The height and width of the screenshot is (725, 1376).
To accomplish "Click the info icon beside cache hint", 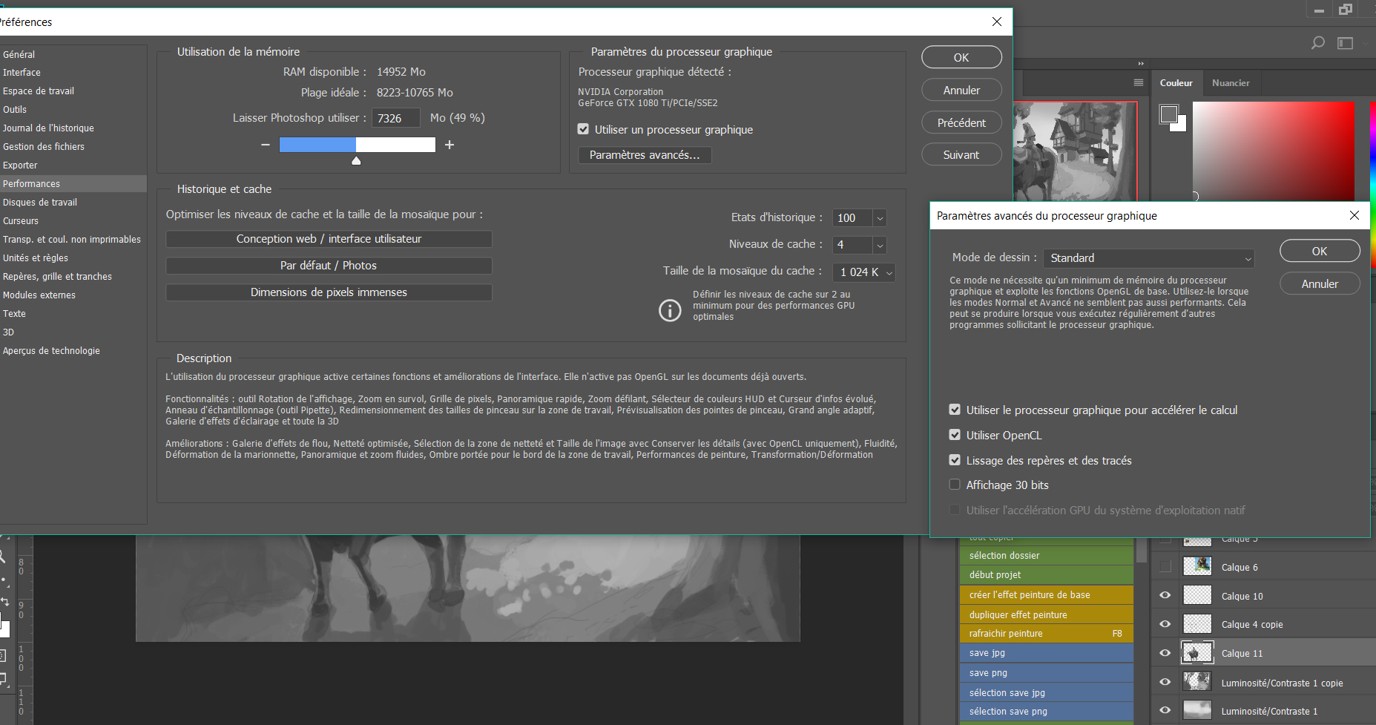I will pos(670,310).
